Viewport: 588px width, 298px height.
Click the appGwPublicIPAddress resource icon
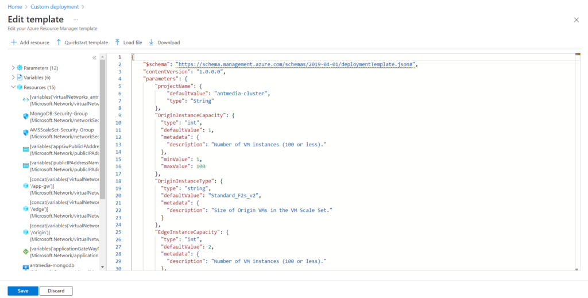pyautogui.click(x=25, y=149)
